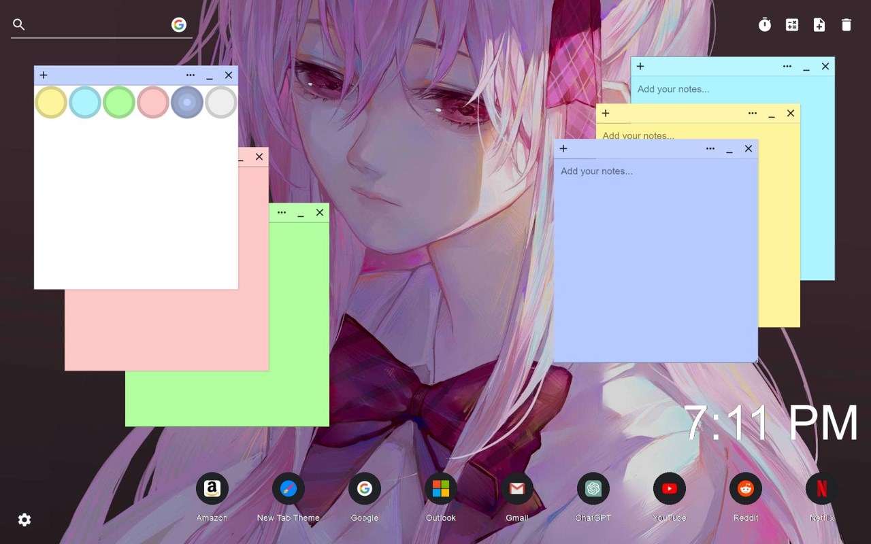Launch the Gmail shortcut

(x=517, y=489)
